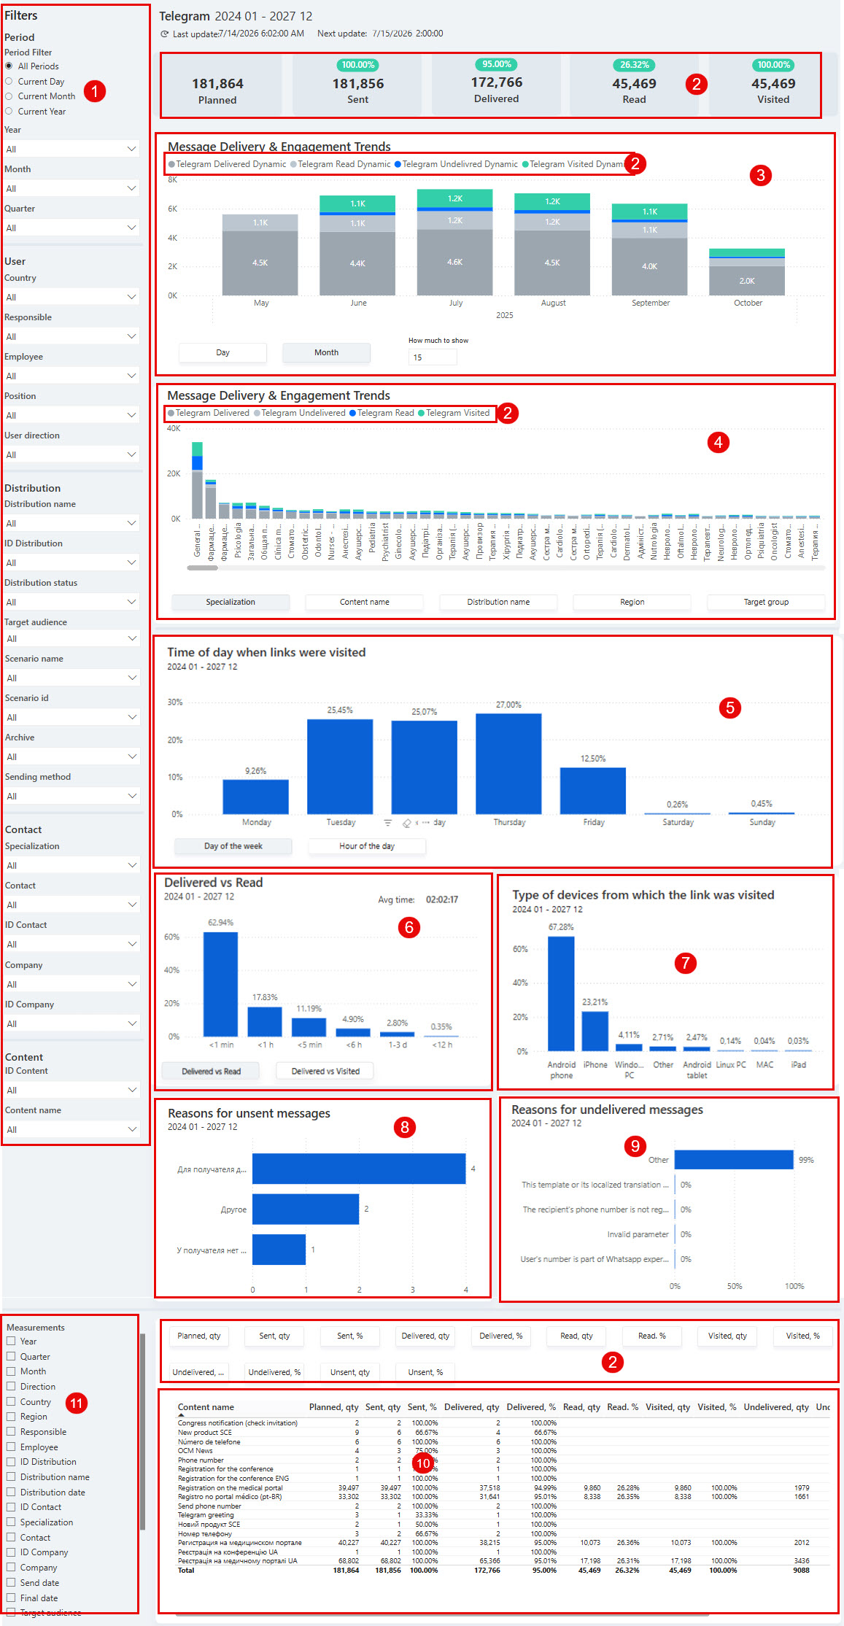Enable the Final date measurement checkbox
The image size is (844, 1626).
[11, 1598]
